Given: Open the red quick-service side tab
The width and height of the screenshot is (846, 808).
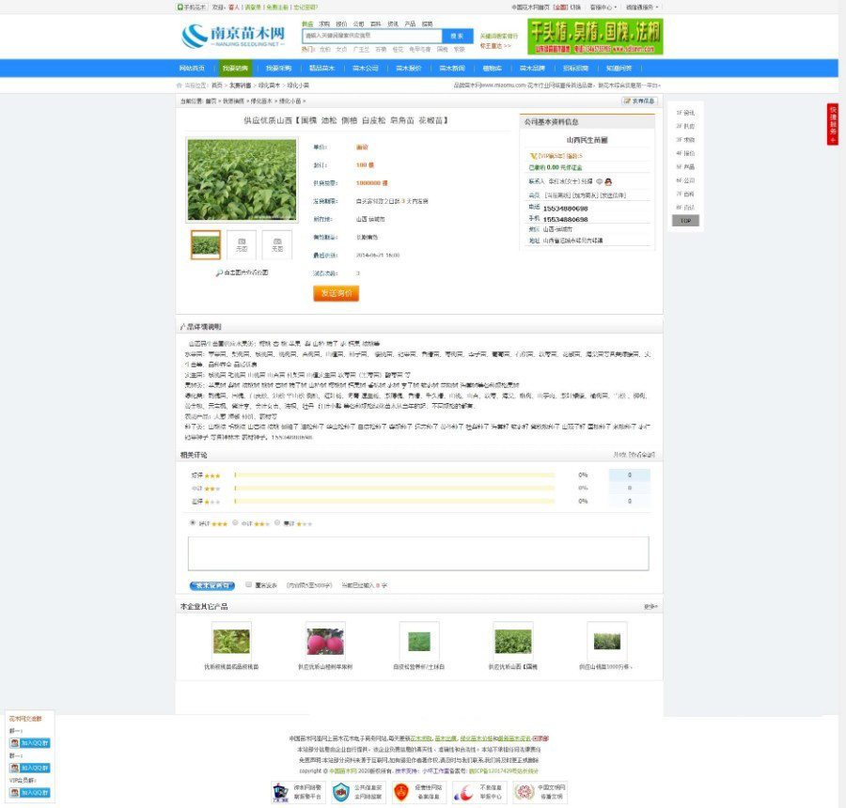Looking at the screenshot, I should [833, 124].
